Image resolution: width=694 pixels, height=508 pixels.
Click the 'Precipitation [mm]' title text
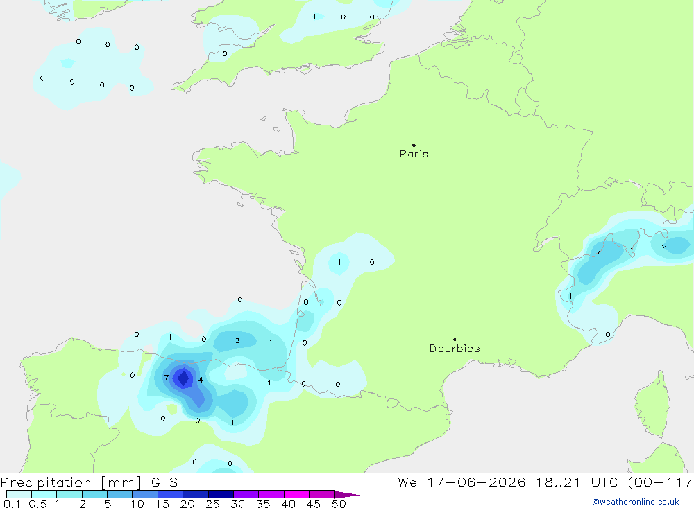pos(71,482)
